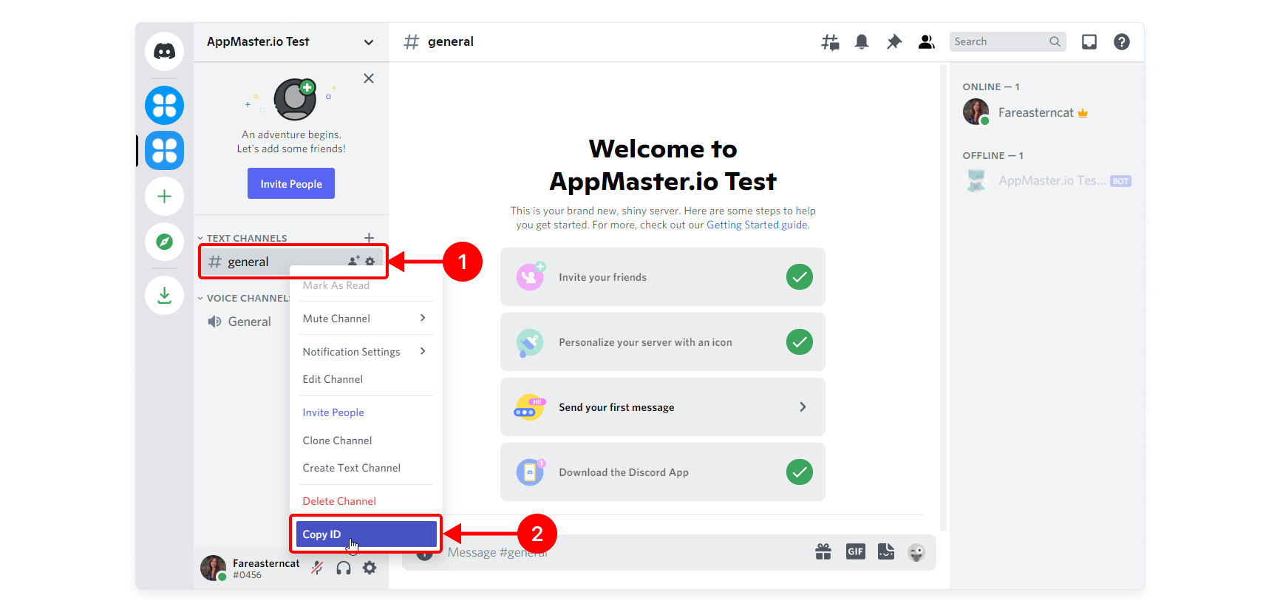Choose Create Text Channel menu entry

tap(365, 468)
